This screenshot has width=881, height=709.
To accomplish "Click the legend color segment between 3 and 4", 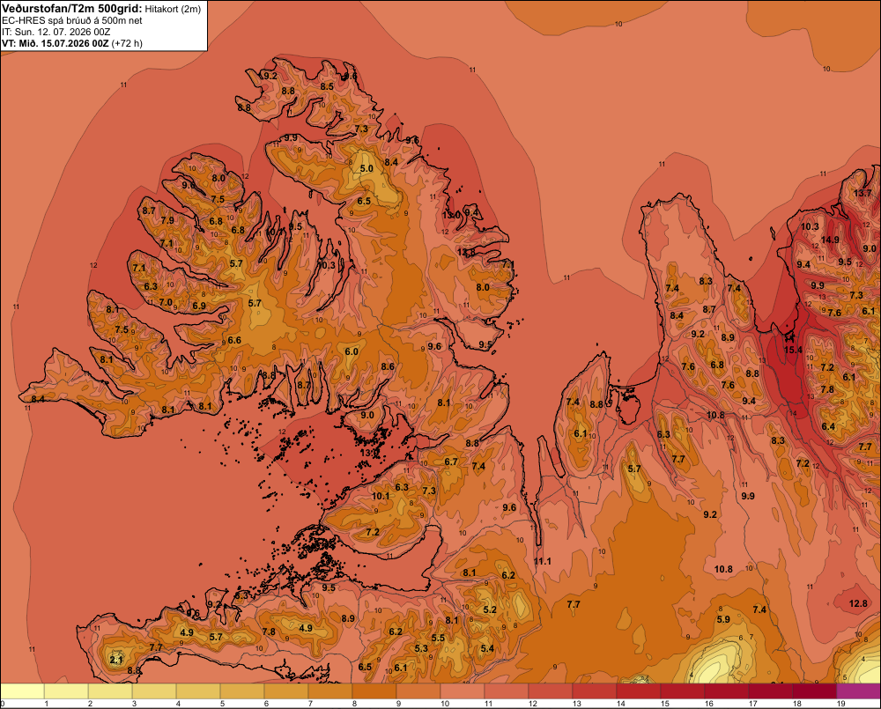I will click(x=154, y=691).
